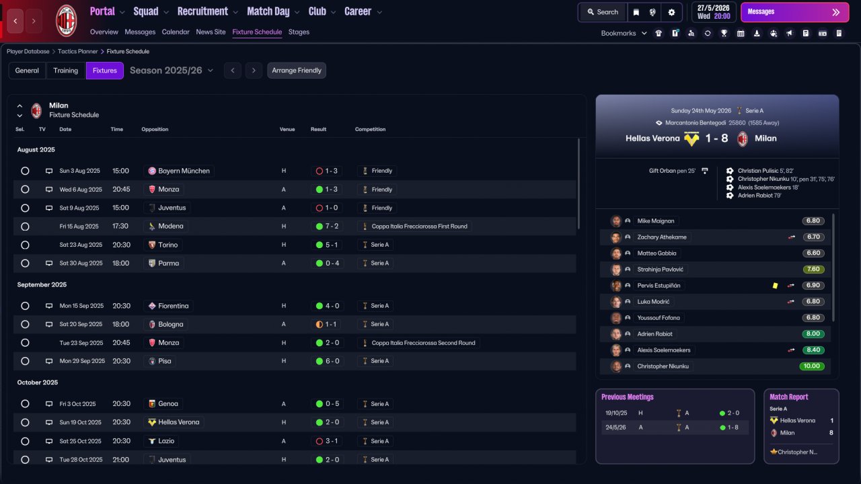Open the Messages button
Viewport: 861px width, 484px height.
(x=794, y=12)
